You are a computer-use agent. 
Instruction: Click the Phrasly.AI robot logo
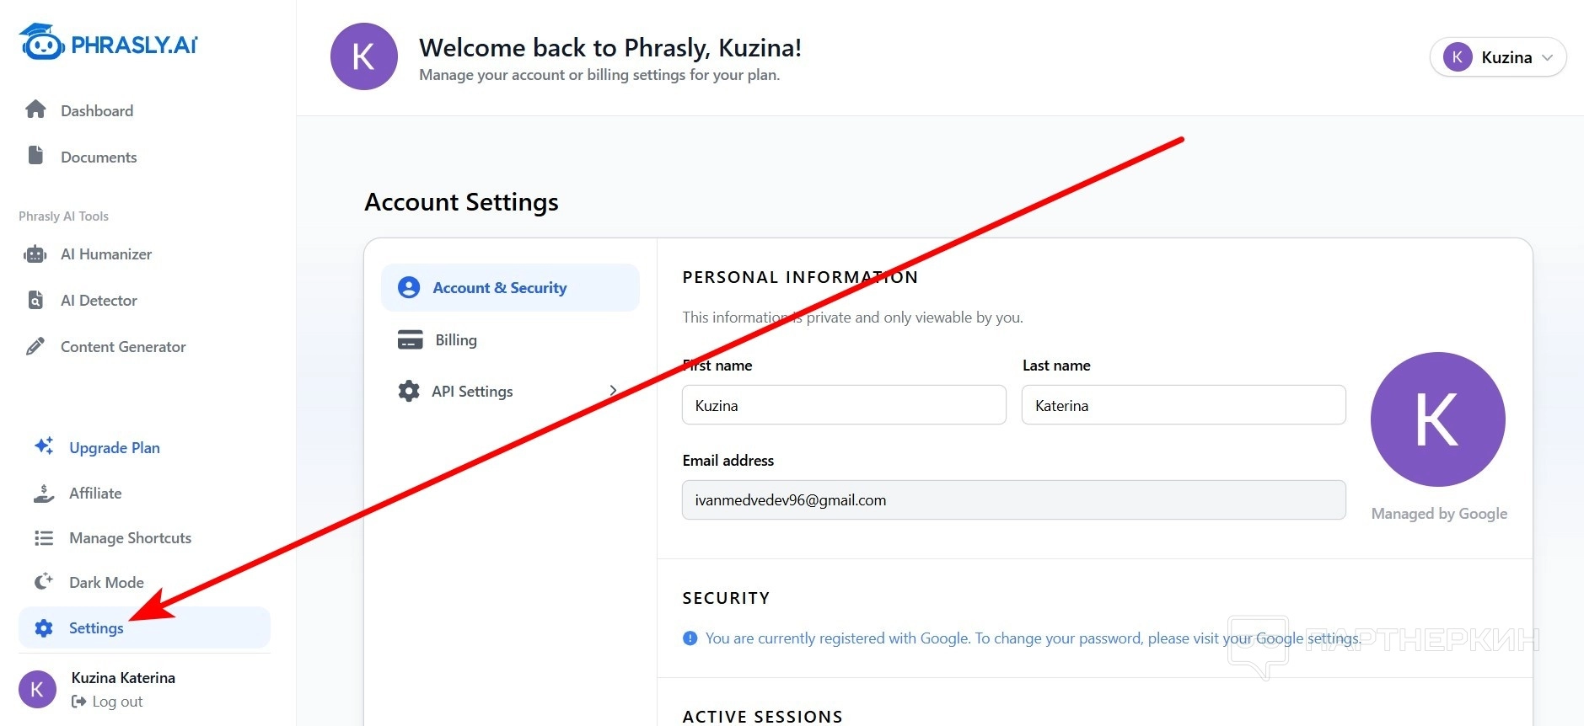coord(42,42)
